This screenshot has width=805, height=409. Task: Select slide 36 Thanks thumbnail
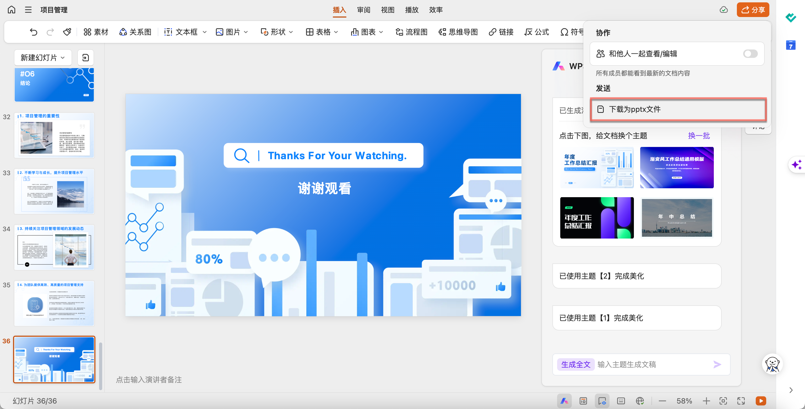click(54, 359)
